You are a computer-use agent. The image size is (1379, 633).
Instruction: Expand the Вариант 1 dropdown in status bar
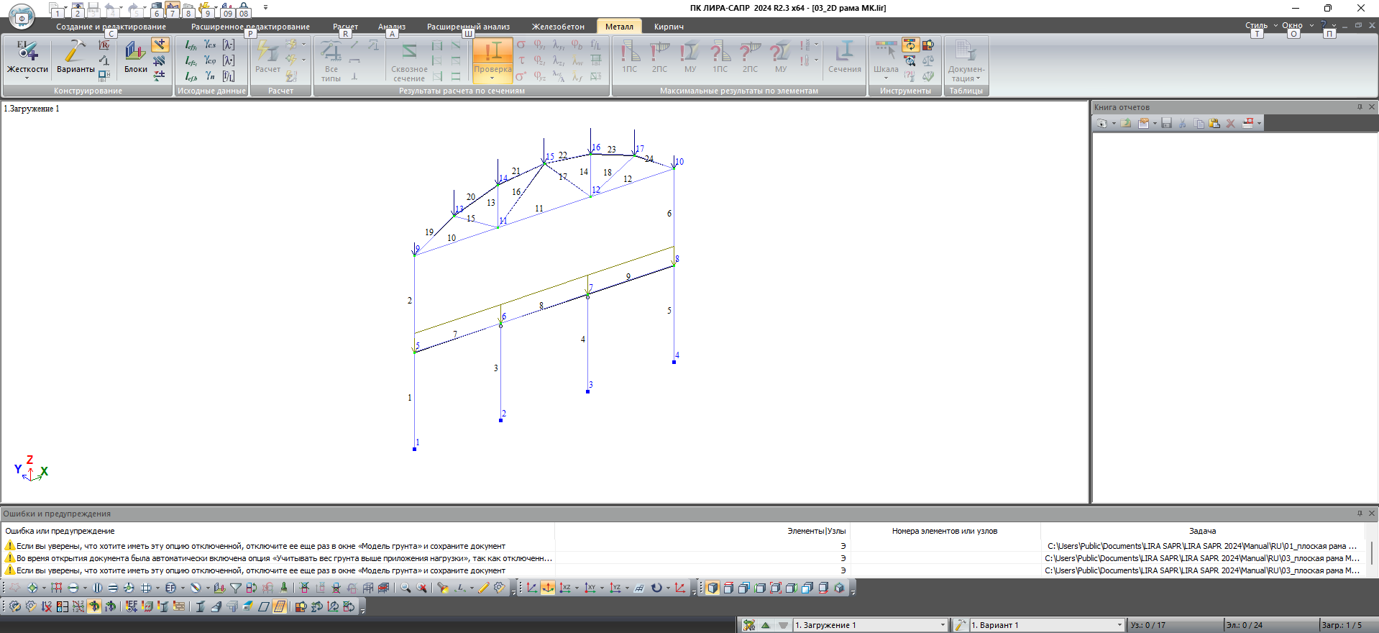tap(1119, 625)
